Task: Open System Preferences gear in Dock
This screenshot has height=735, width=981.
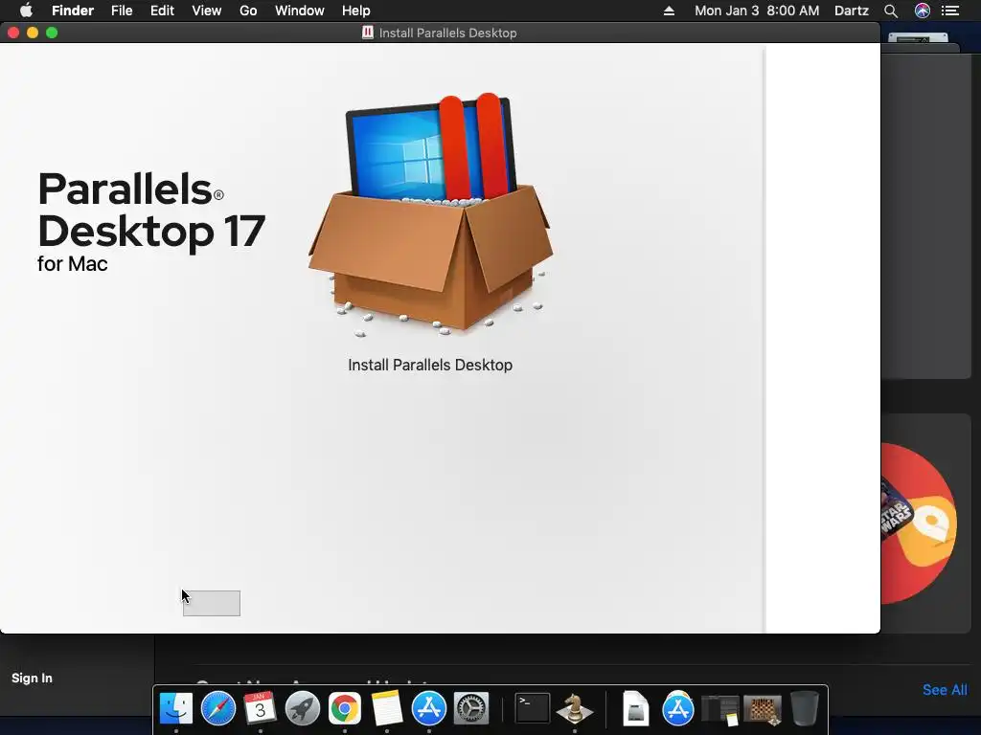Action: tap(470, 708)
